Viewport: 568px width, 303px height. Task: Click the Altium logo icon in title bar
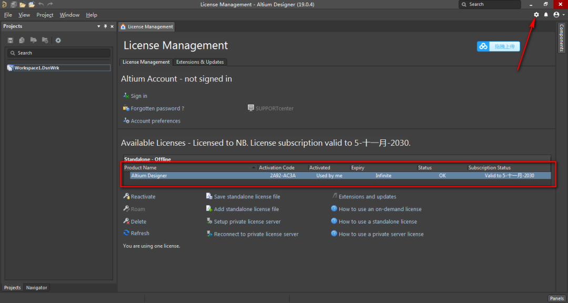[4, 4]
